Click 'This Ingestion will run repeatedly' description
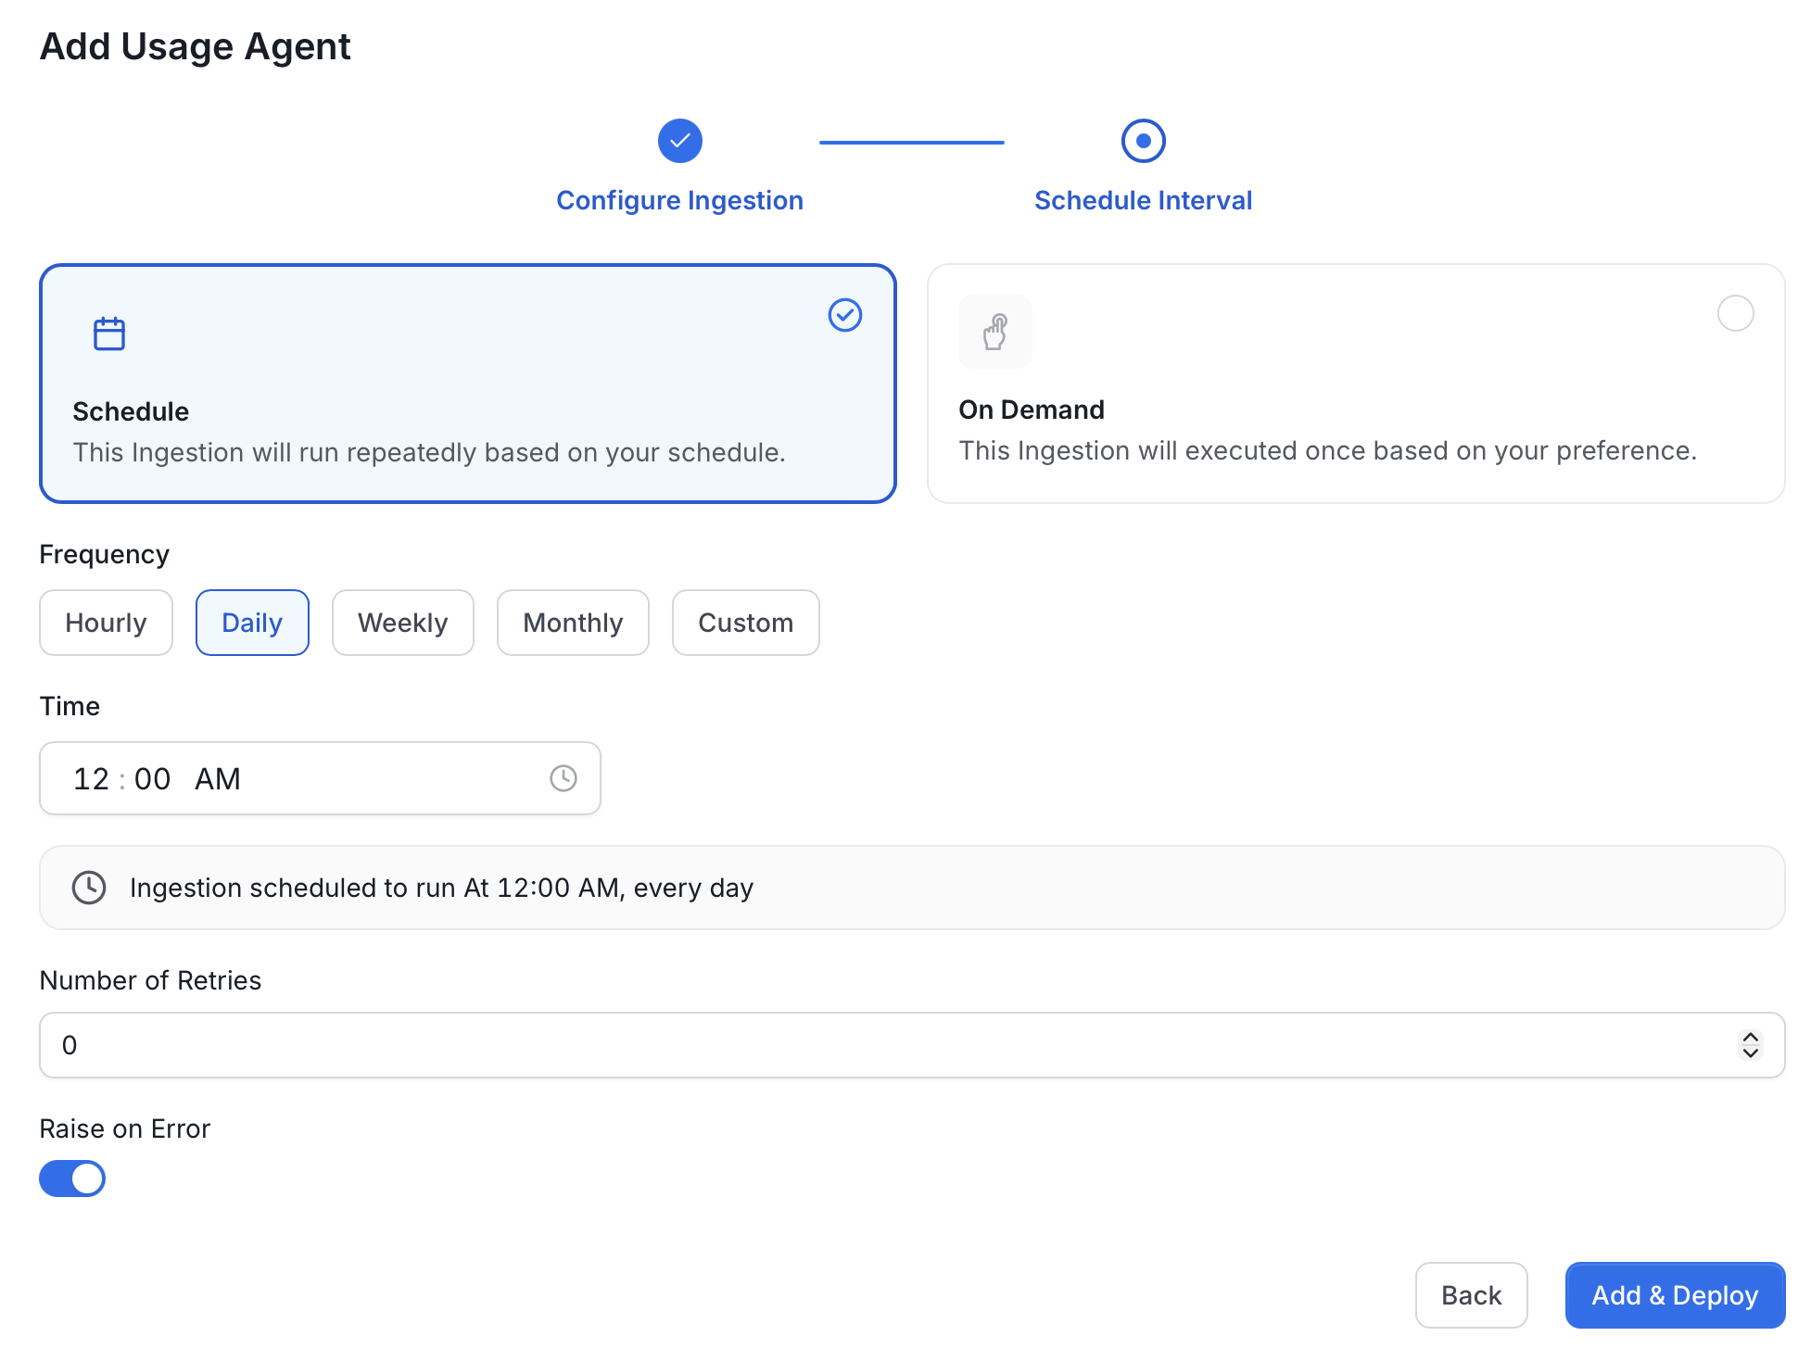Screen dimensions: 1811x1349 [429, 452]
